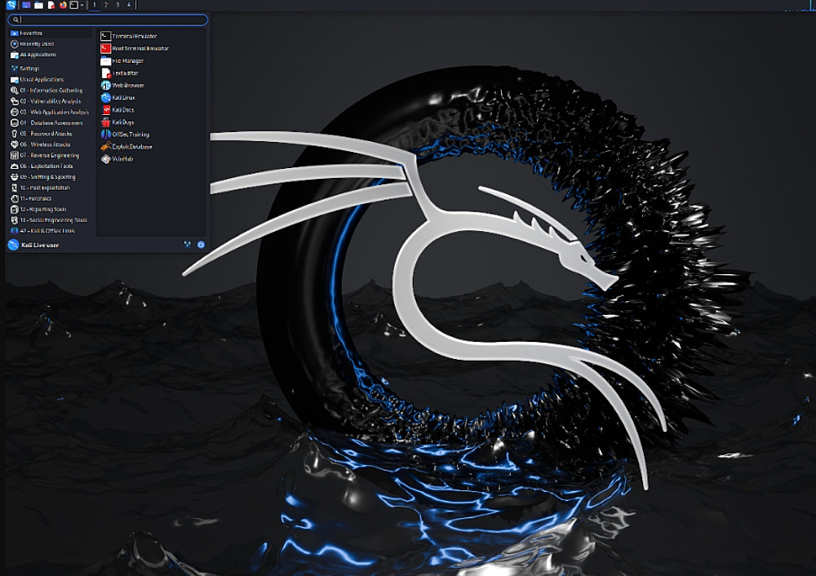Open the settings manager icon beside user name
816x576 pixels.
tap(188, 245)
